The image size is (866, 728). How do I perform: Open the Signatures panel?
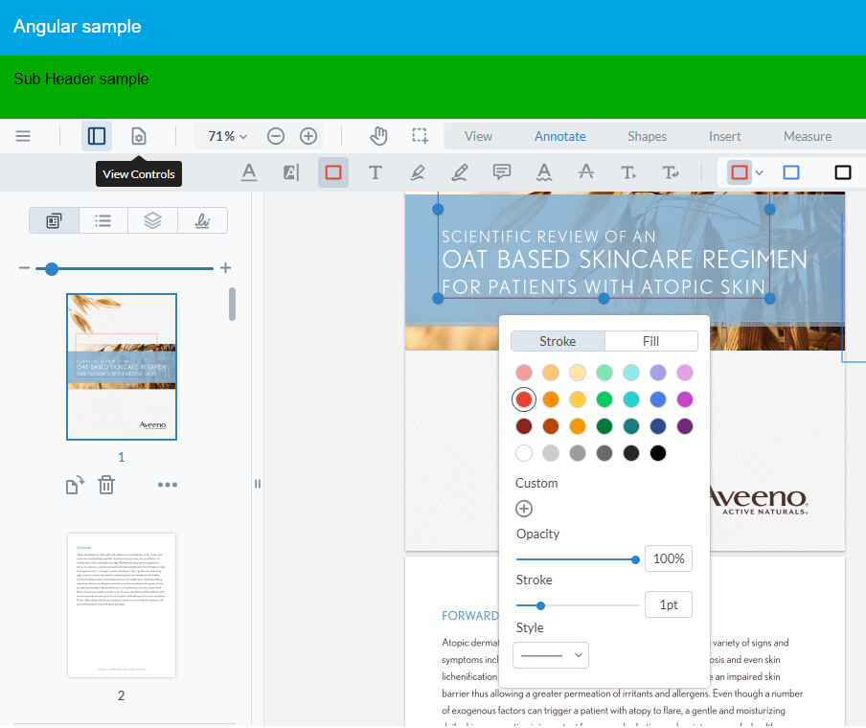click(201, 220)
